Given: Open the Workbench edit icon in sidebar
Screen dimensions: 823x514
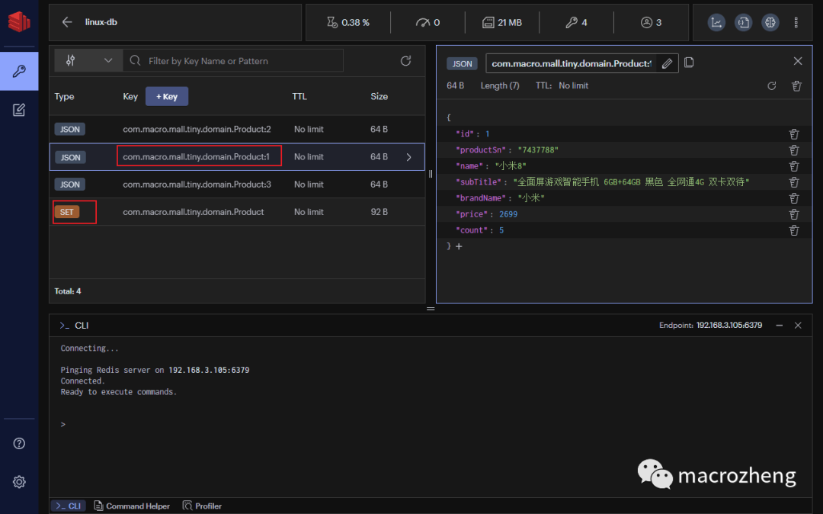Looking at the screenshot, I should click(19, 110).
